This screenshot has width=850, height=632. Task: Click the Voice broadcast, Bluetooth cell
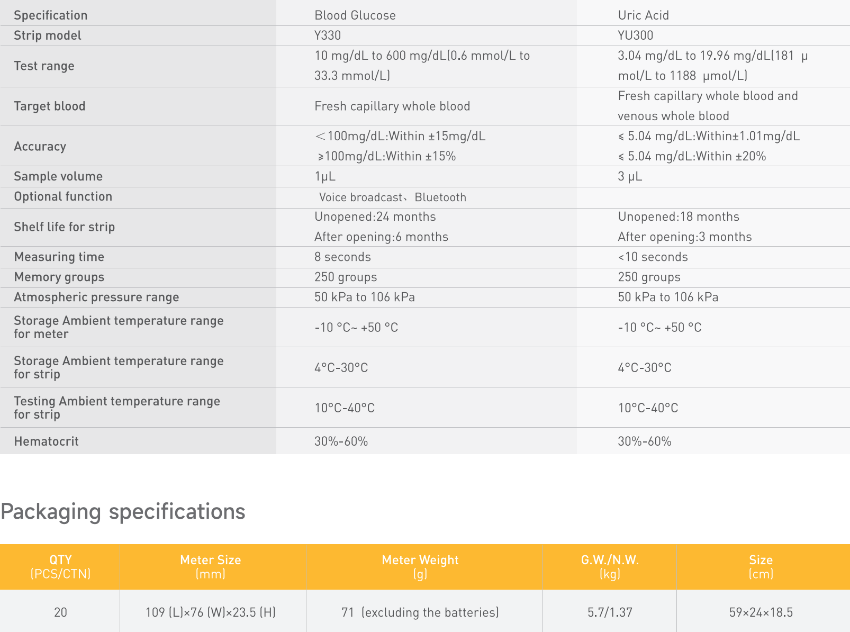click(x=392, y=197)
